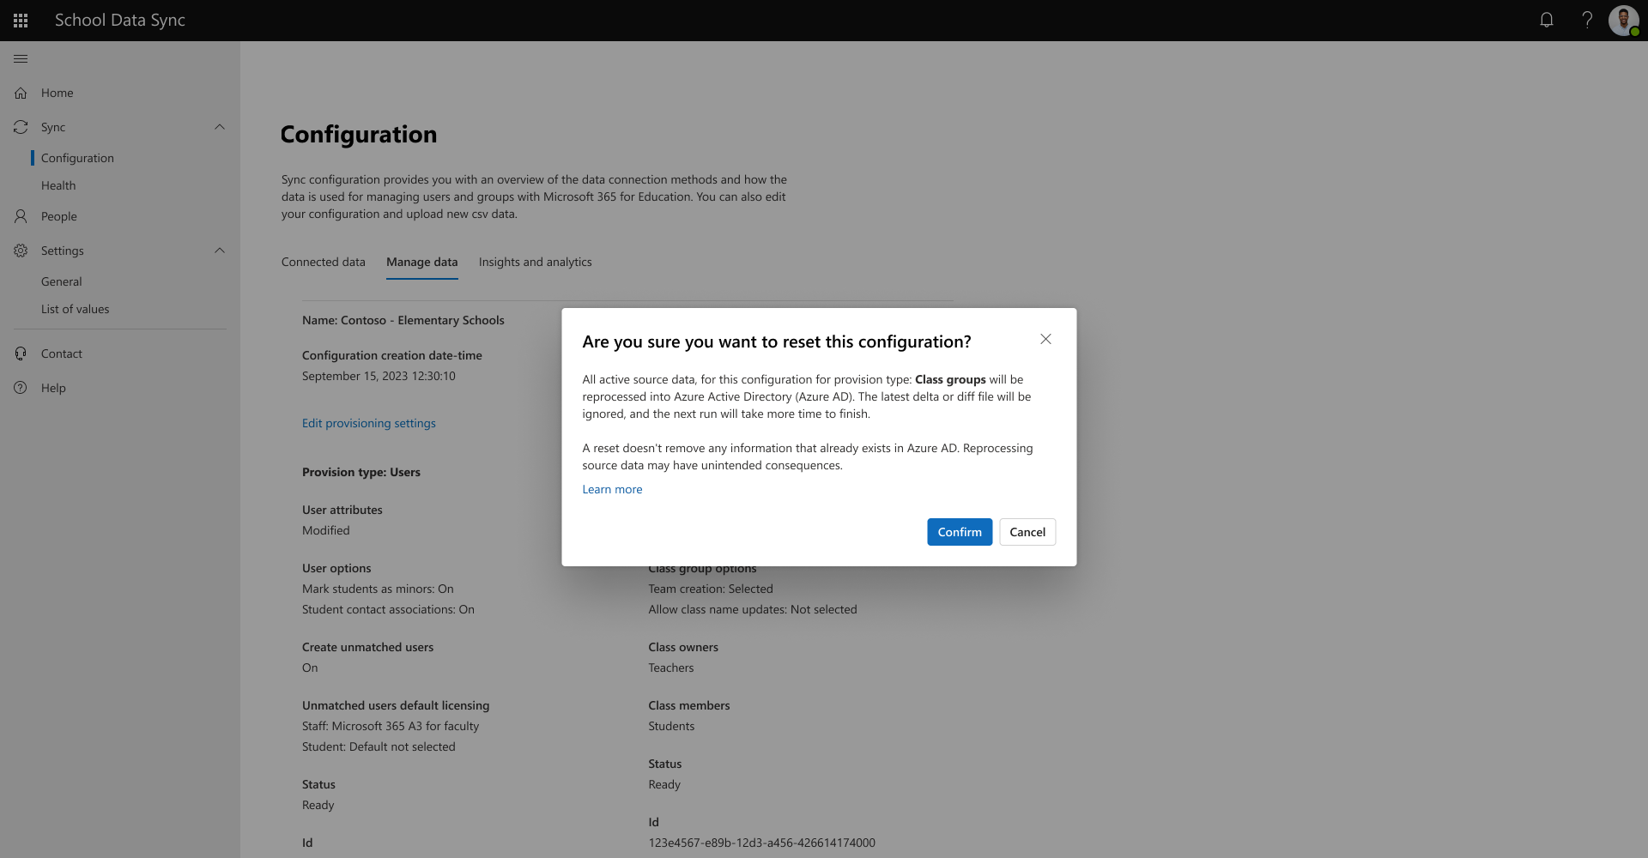Click the Contact headset icon
This screenshot has width=1648, height=858.
coord(21,353)
